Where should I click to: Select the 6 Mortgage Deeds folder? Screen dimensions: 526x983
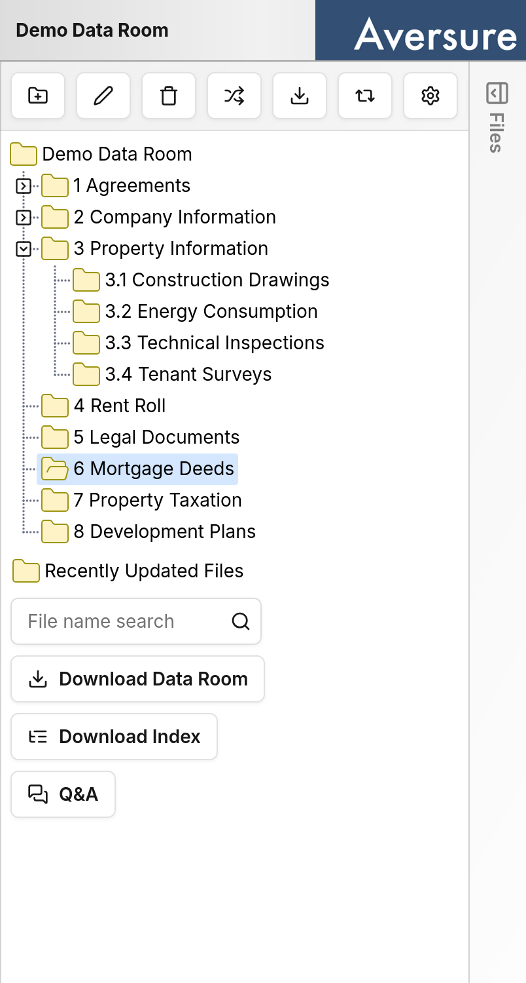tap(137, 469)
